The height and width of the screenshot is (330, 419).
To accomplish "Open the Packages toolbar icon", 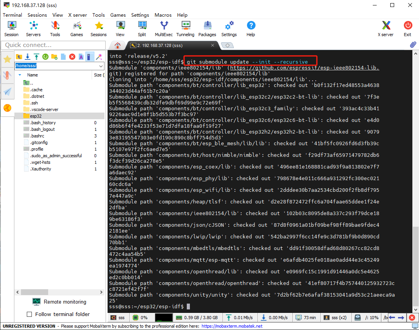I will pyautogui.click(x=207, y=29).
